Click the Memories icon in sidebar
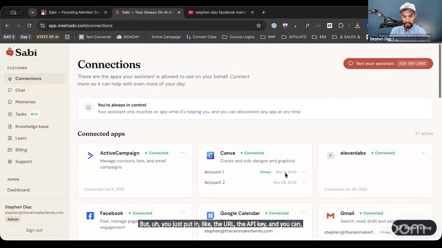Screen dimensions: 442x248 [10, 102]
